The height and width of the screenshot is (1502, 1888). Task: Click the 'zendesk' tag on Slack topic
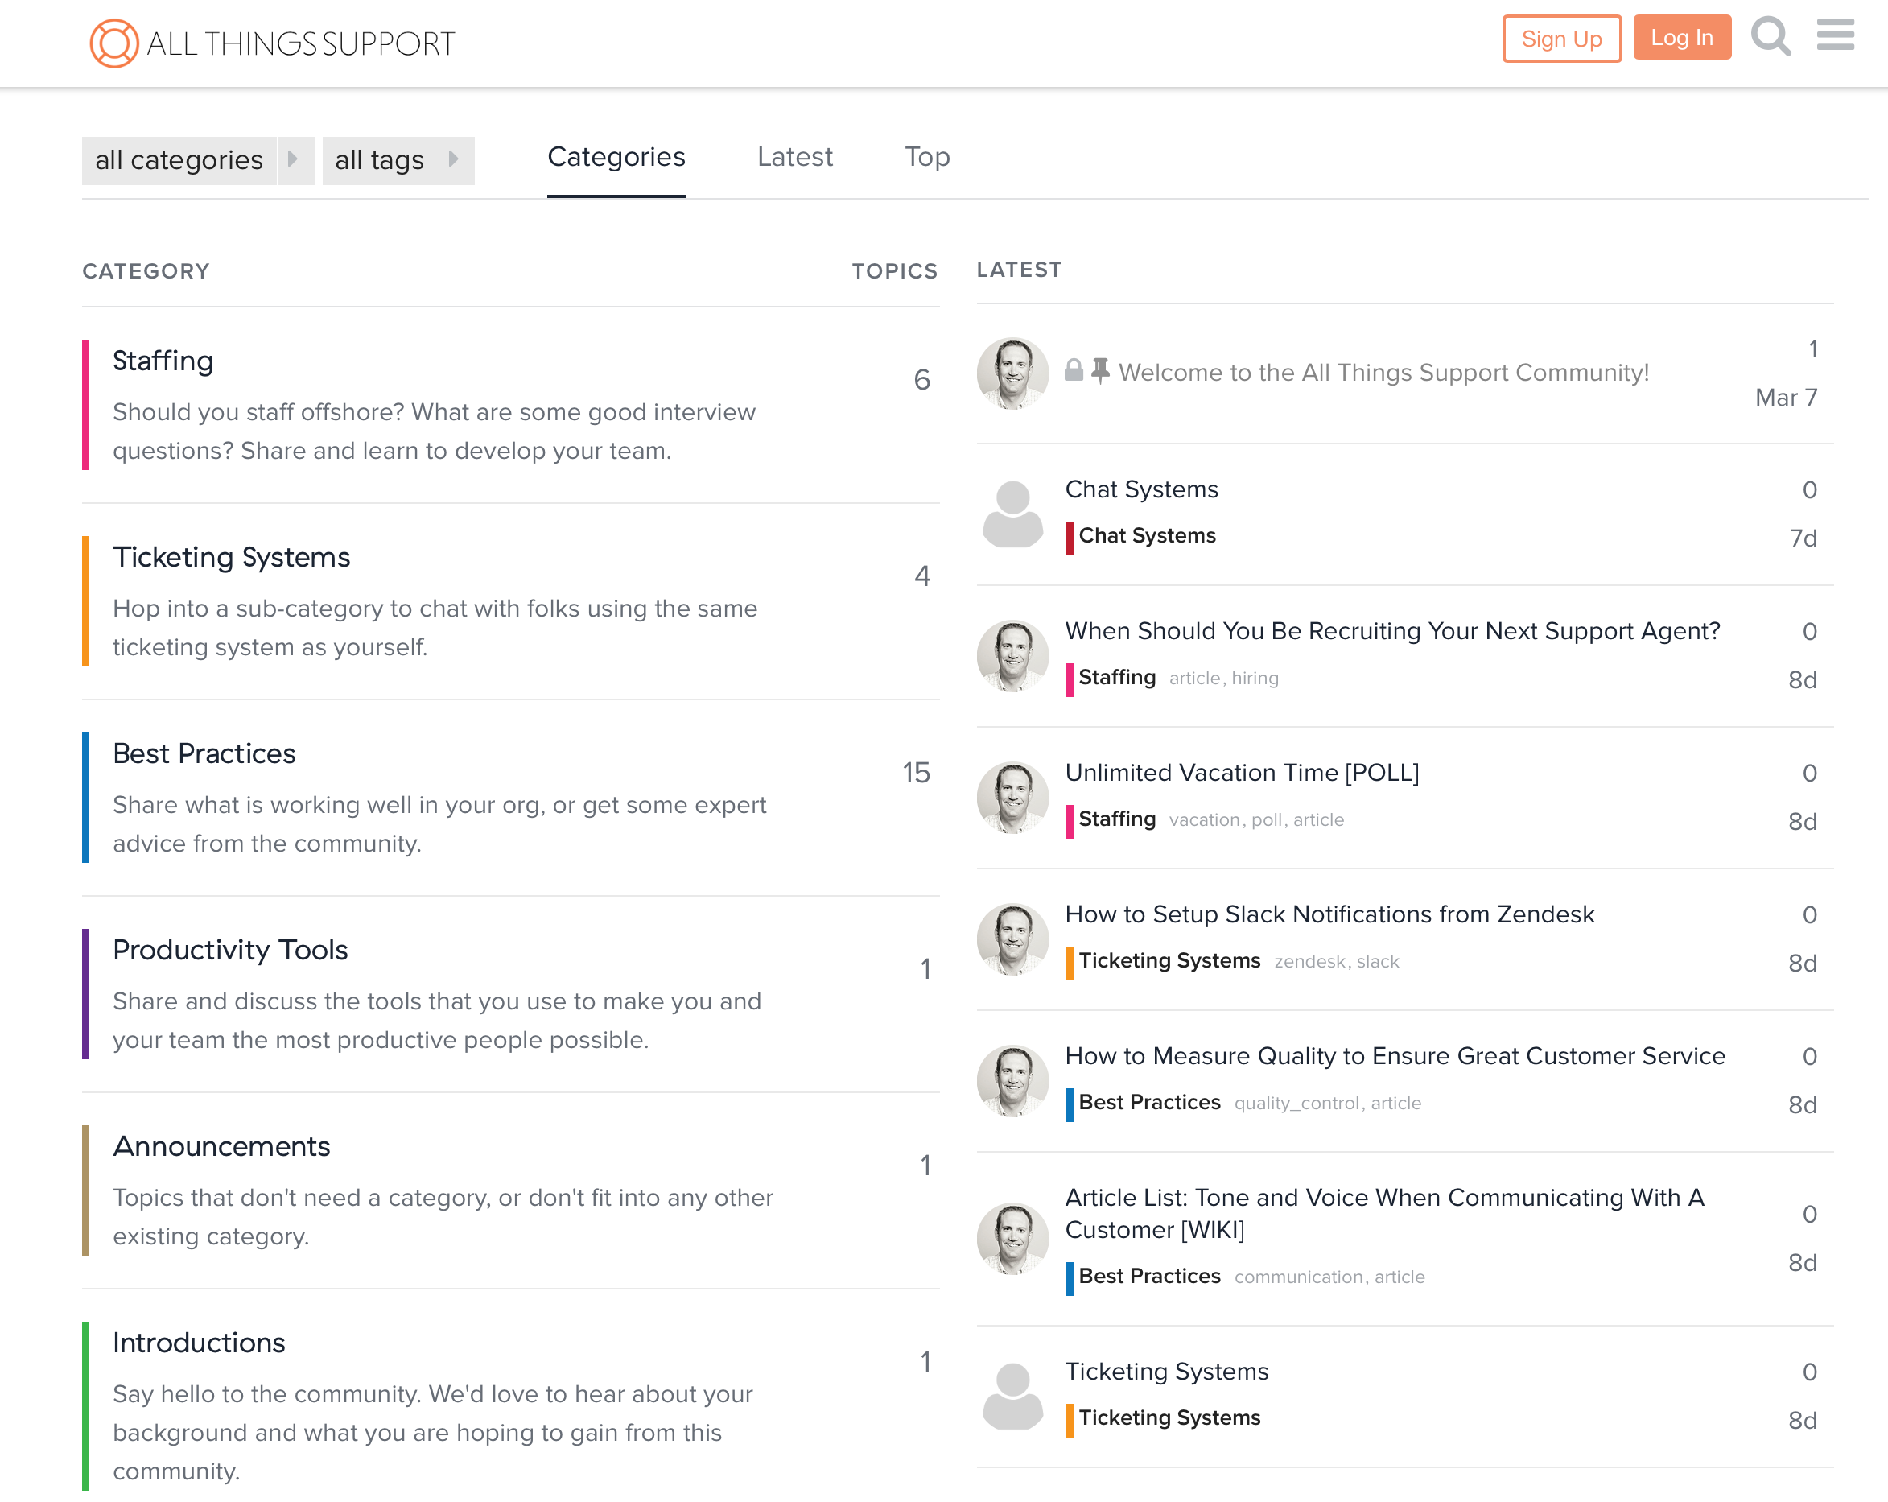click(x=1309, y=962)
